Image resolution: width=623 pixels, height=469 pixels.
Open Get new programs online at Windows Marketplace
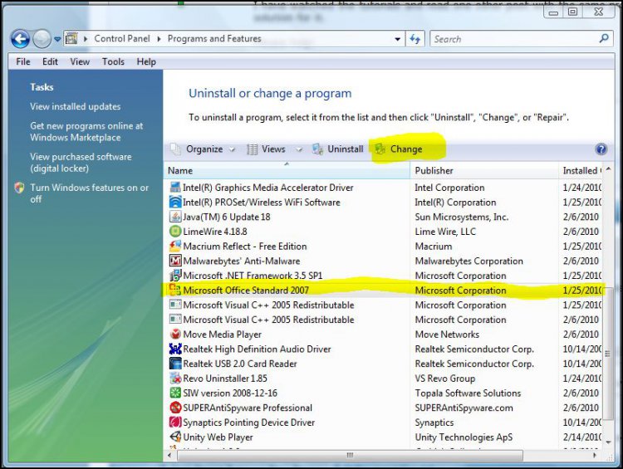pyautogui.click(x=86, y=131)
